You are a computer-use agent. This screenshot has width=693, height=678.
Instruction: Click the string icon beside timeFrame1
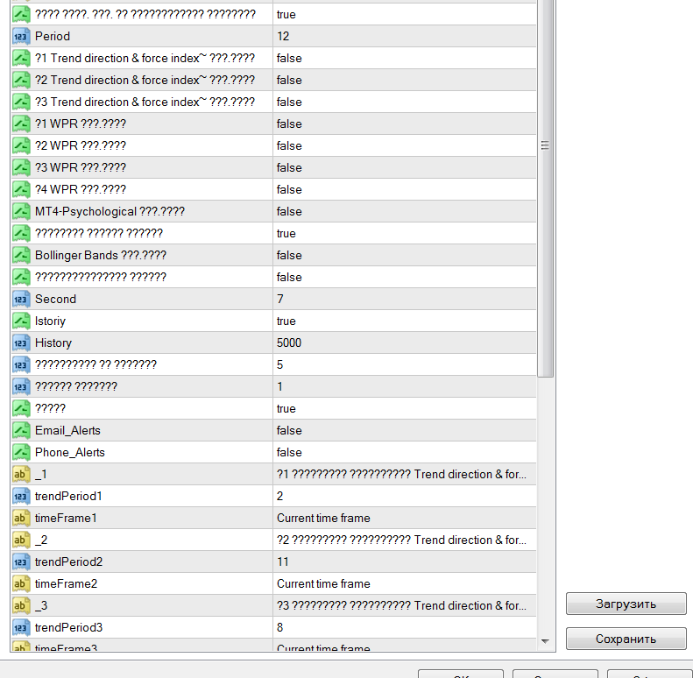[x=21, y=518]
